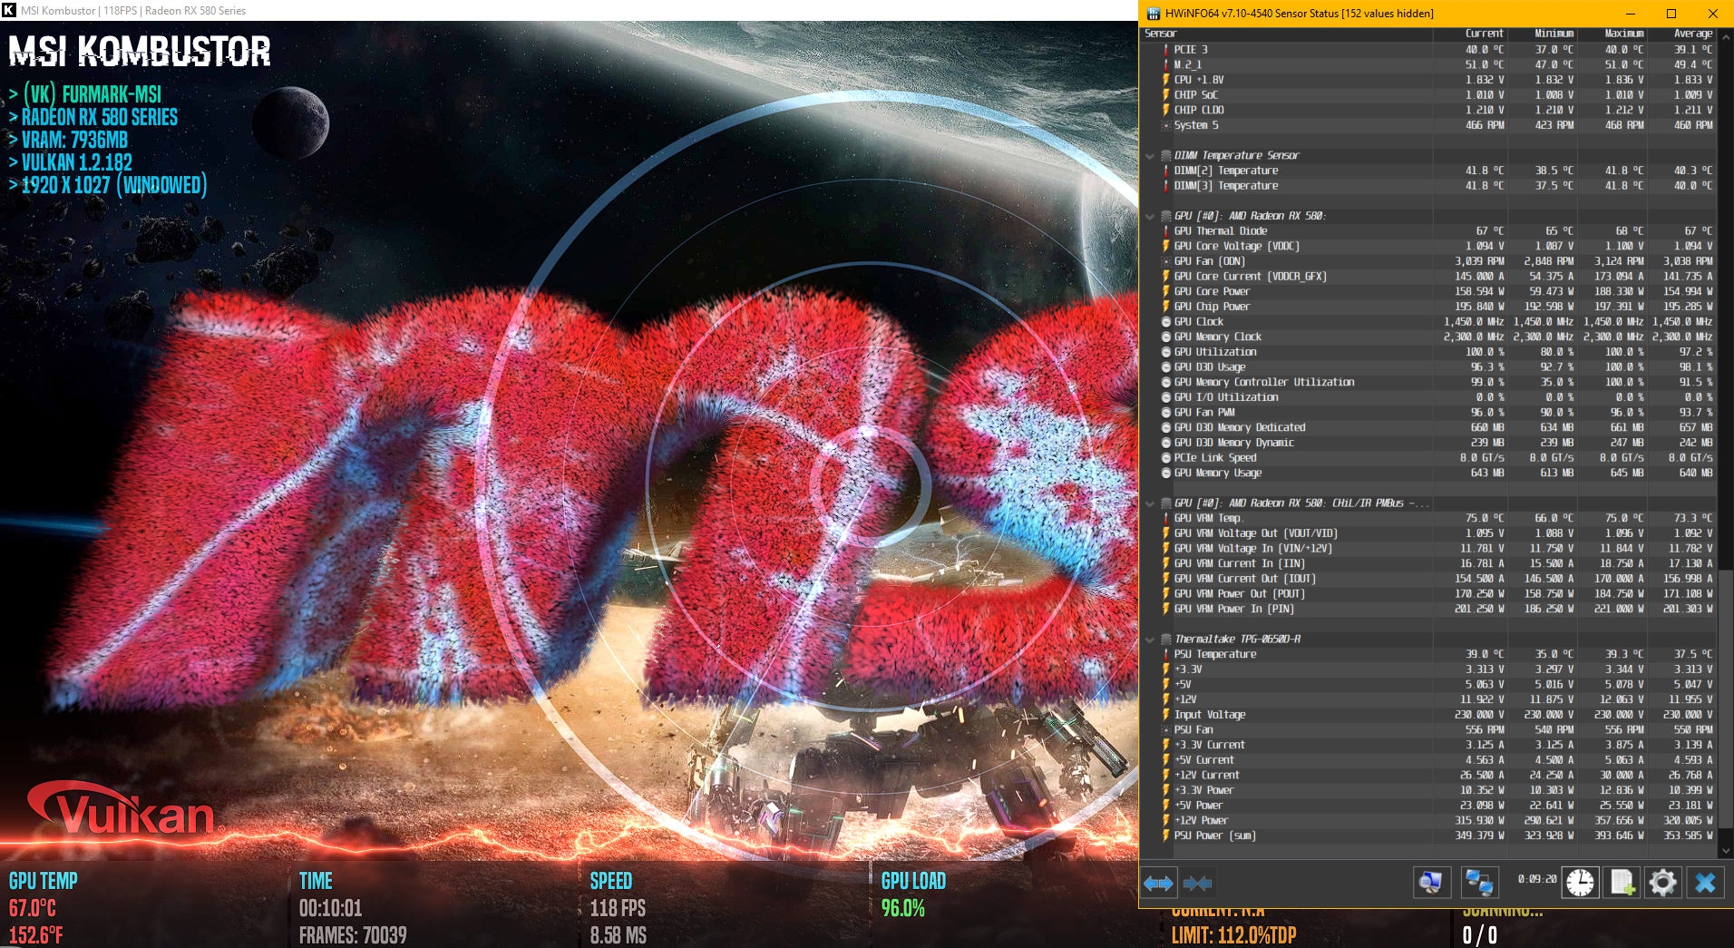Image resolution: width=1734 pixels, height=948 pixels.
Task: Click the circle icon beside GPU Clock
Action: (x=1166, y=322)
